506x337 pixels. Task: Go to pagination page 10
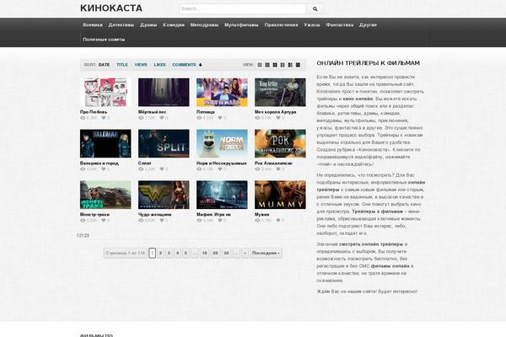click(205, 253)
